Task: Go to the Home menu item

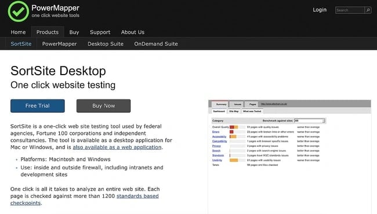Action: pyautogui.click(x=18, y=32)
